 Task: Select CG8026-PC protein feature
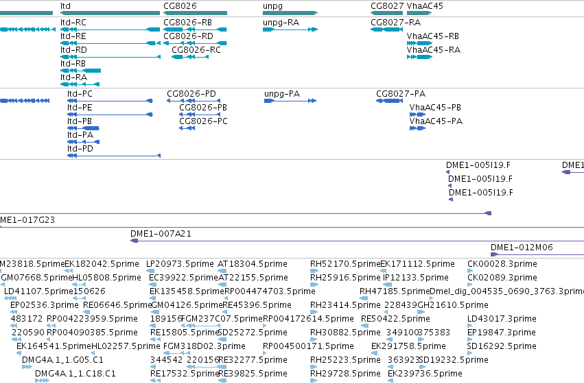[187, 128]
